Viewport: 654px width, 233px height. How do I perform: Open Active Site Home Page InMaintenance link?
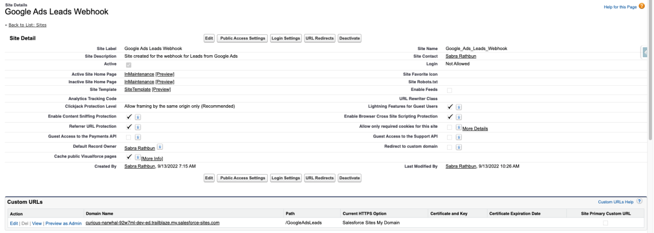139,74
